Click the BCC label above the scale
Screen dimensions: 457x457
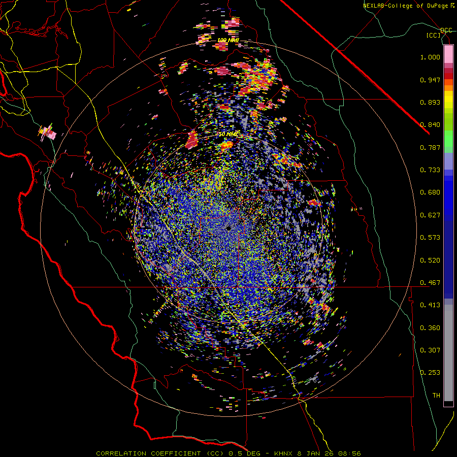[x=446, y=30]
